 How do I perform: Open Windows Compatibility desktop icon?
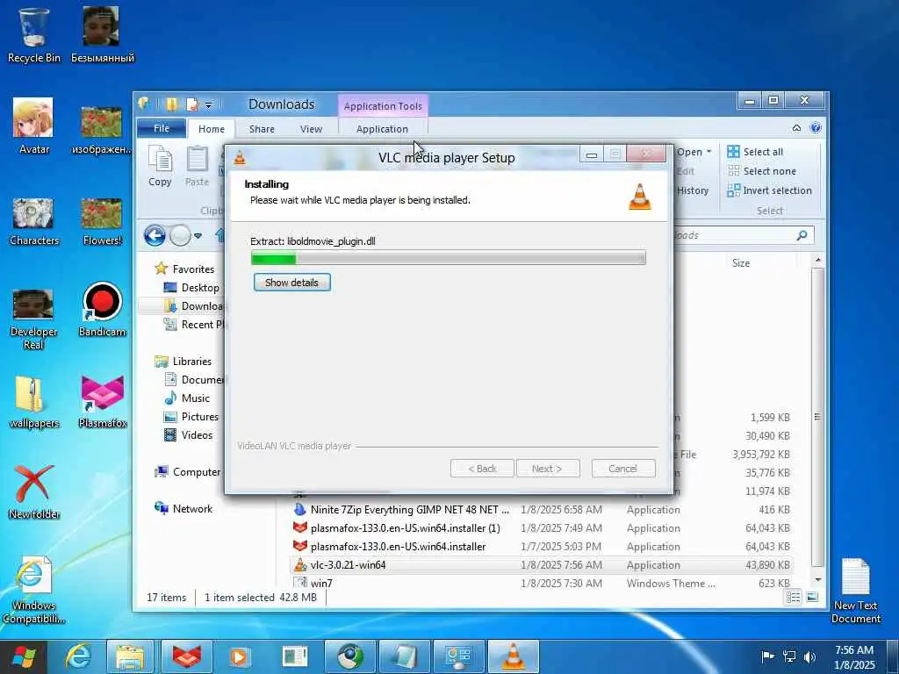33,589
